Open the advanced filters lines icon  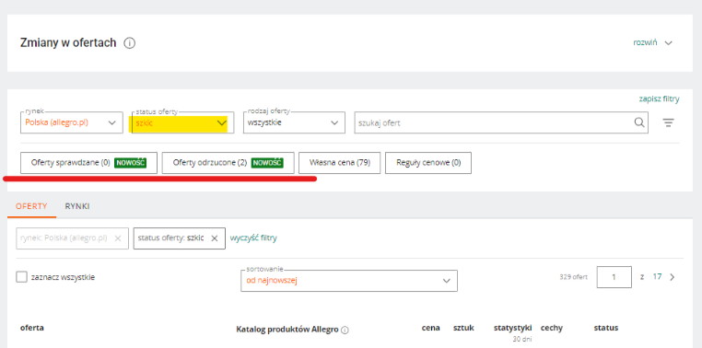669,122
